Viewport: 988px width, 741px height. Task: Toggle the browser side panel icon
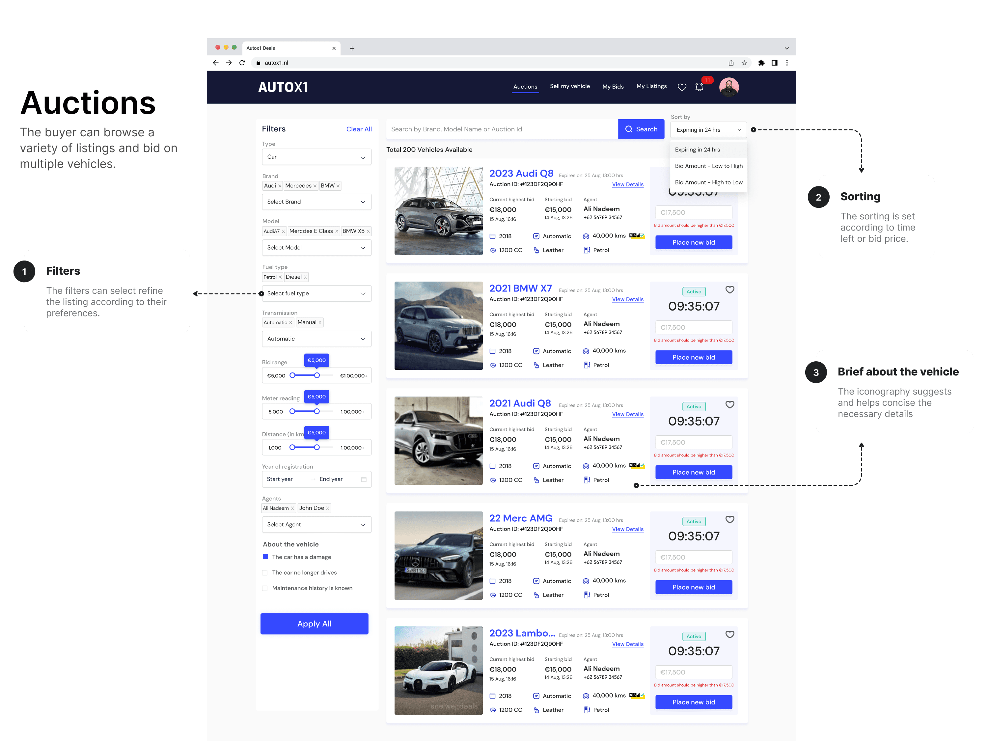(x=774, y=63)
